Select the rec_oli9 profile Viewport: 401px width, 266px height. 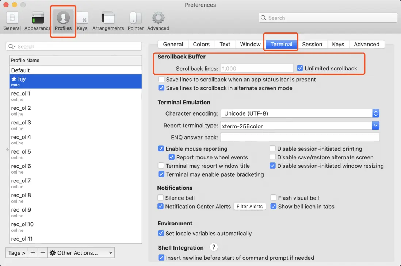click(76, 213)
